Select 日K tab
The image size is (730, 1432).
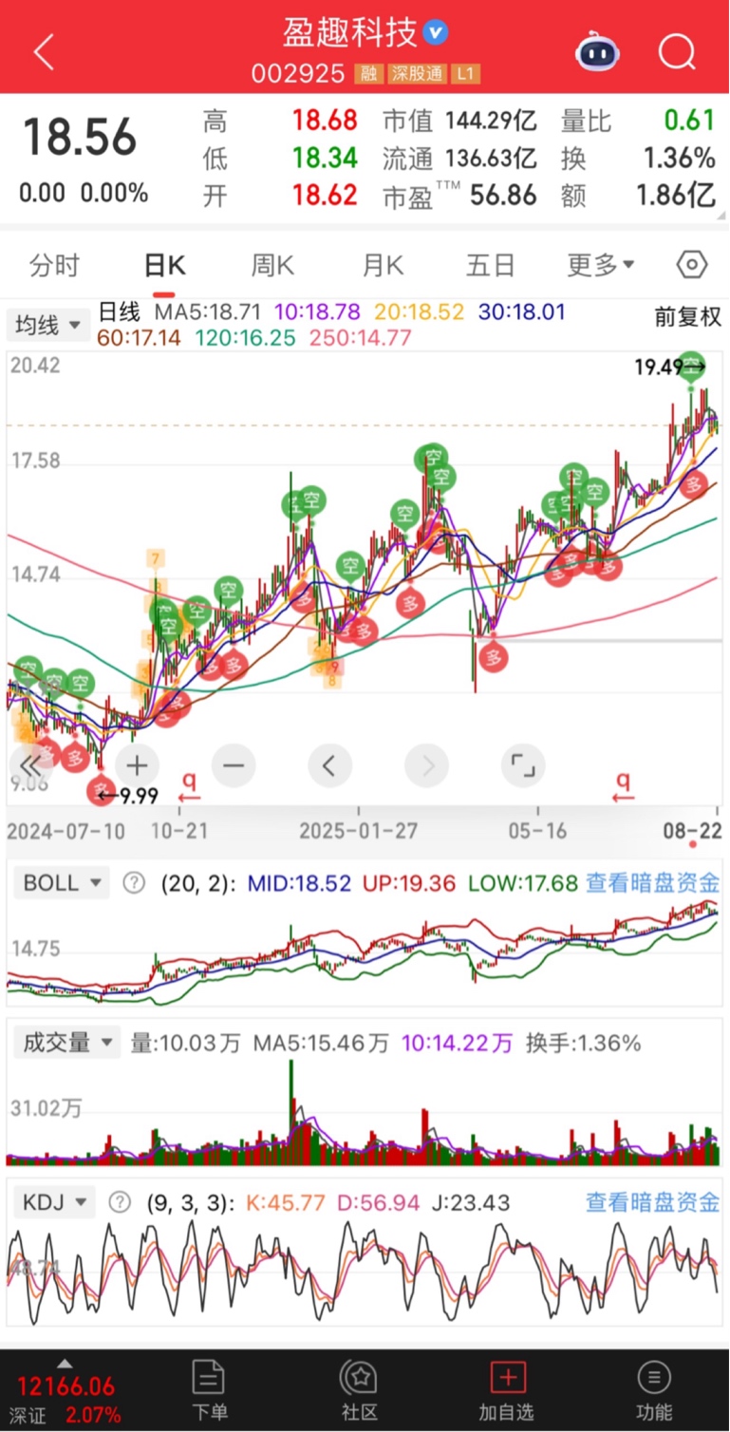(x=165, y=265)
